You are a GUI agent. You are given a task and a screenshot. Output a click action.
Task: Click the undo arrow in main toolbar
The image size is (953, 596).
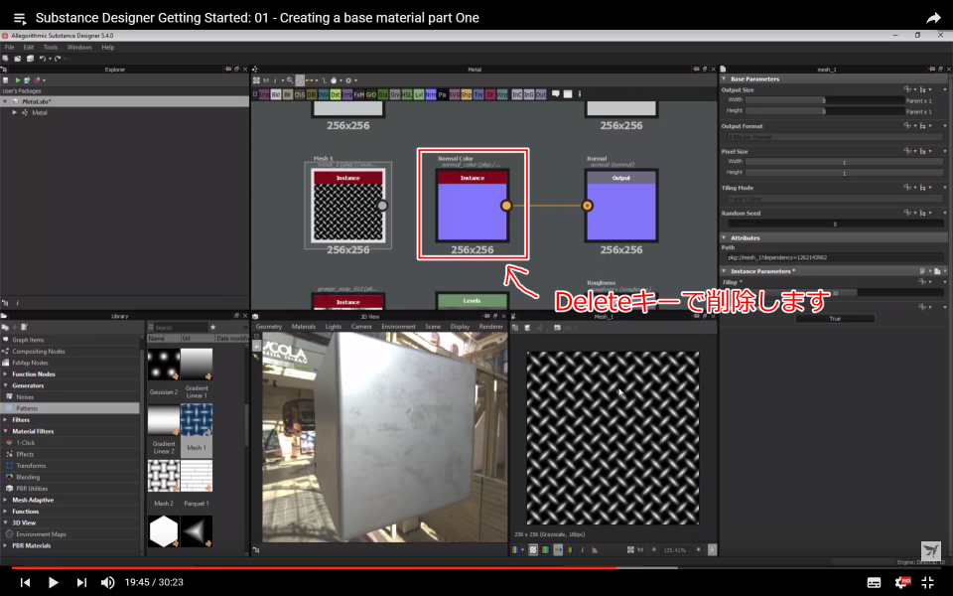tap(43, 59)
